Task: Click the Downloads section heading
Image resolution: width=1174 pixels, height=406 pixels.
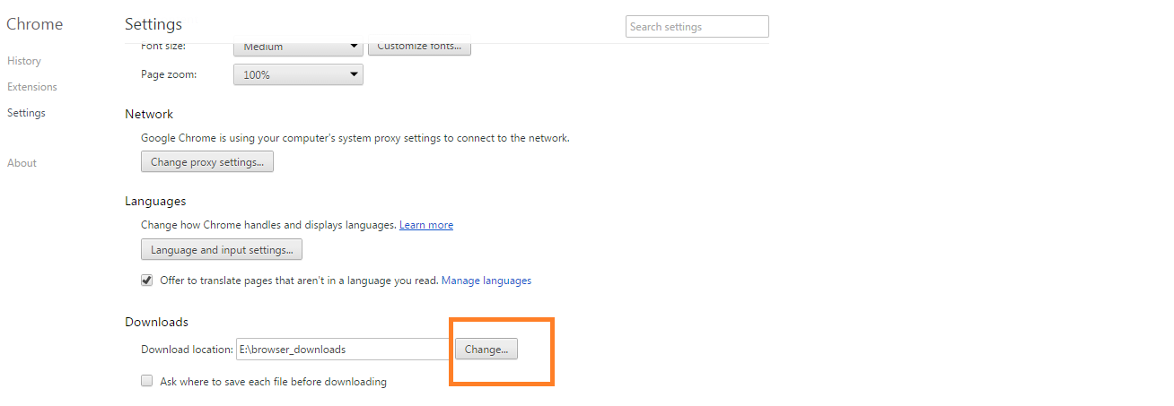Action: pos(156,322)
